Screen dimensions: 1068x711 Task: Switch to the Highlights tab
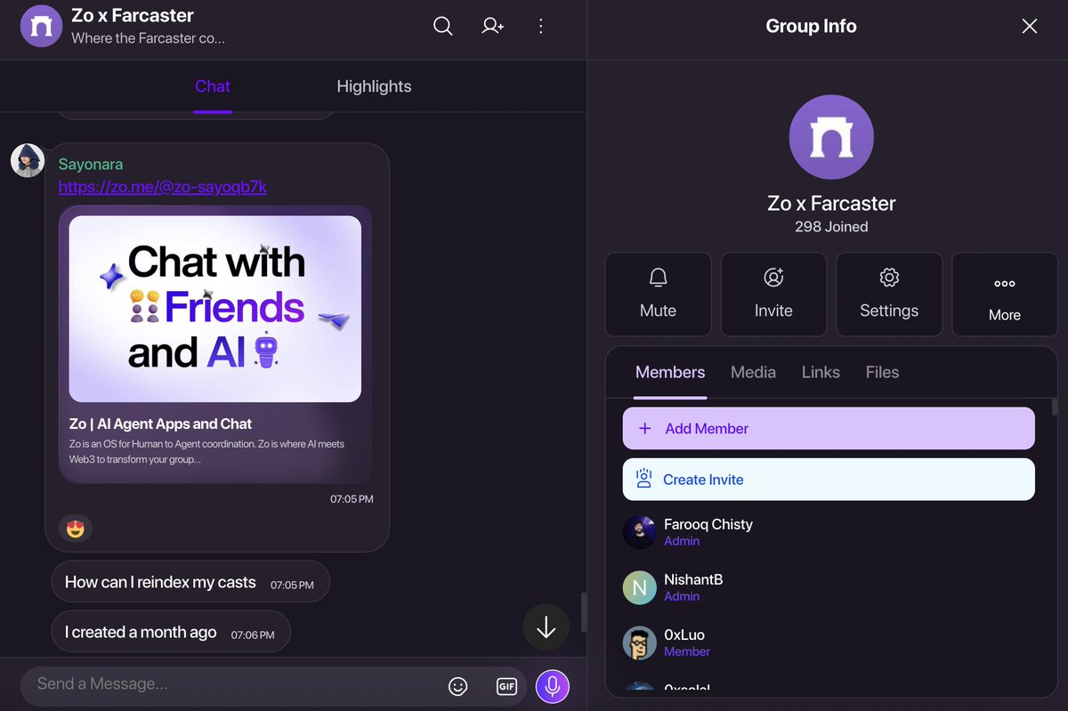coord(374,86)
